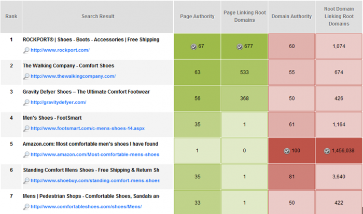Open the comfortableshoes.com/shoes/Mens link
The height and width of the screenshot is (214, 363).
click(x=86, y=207)
